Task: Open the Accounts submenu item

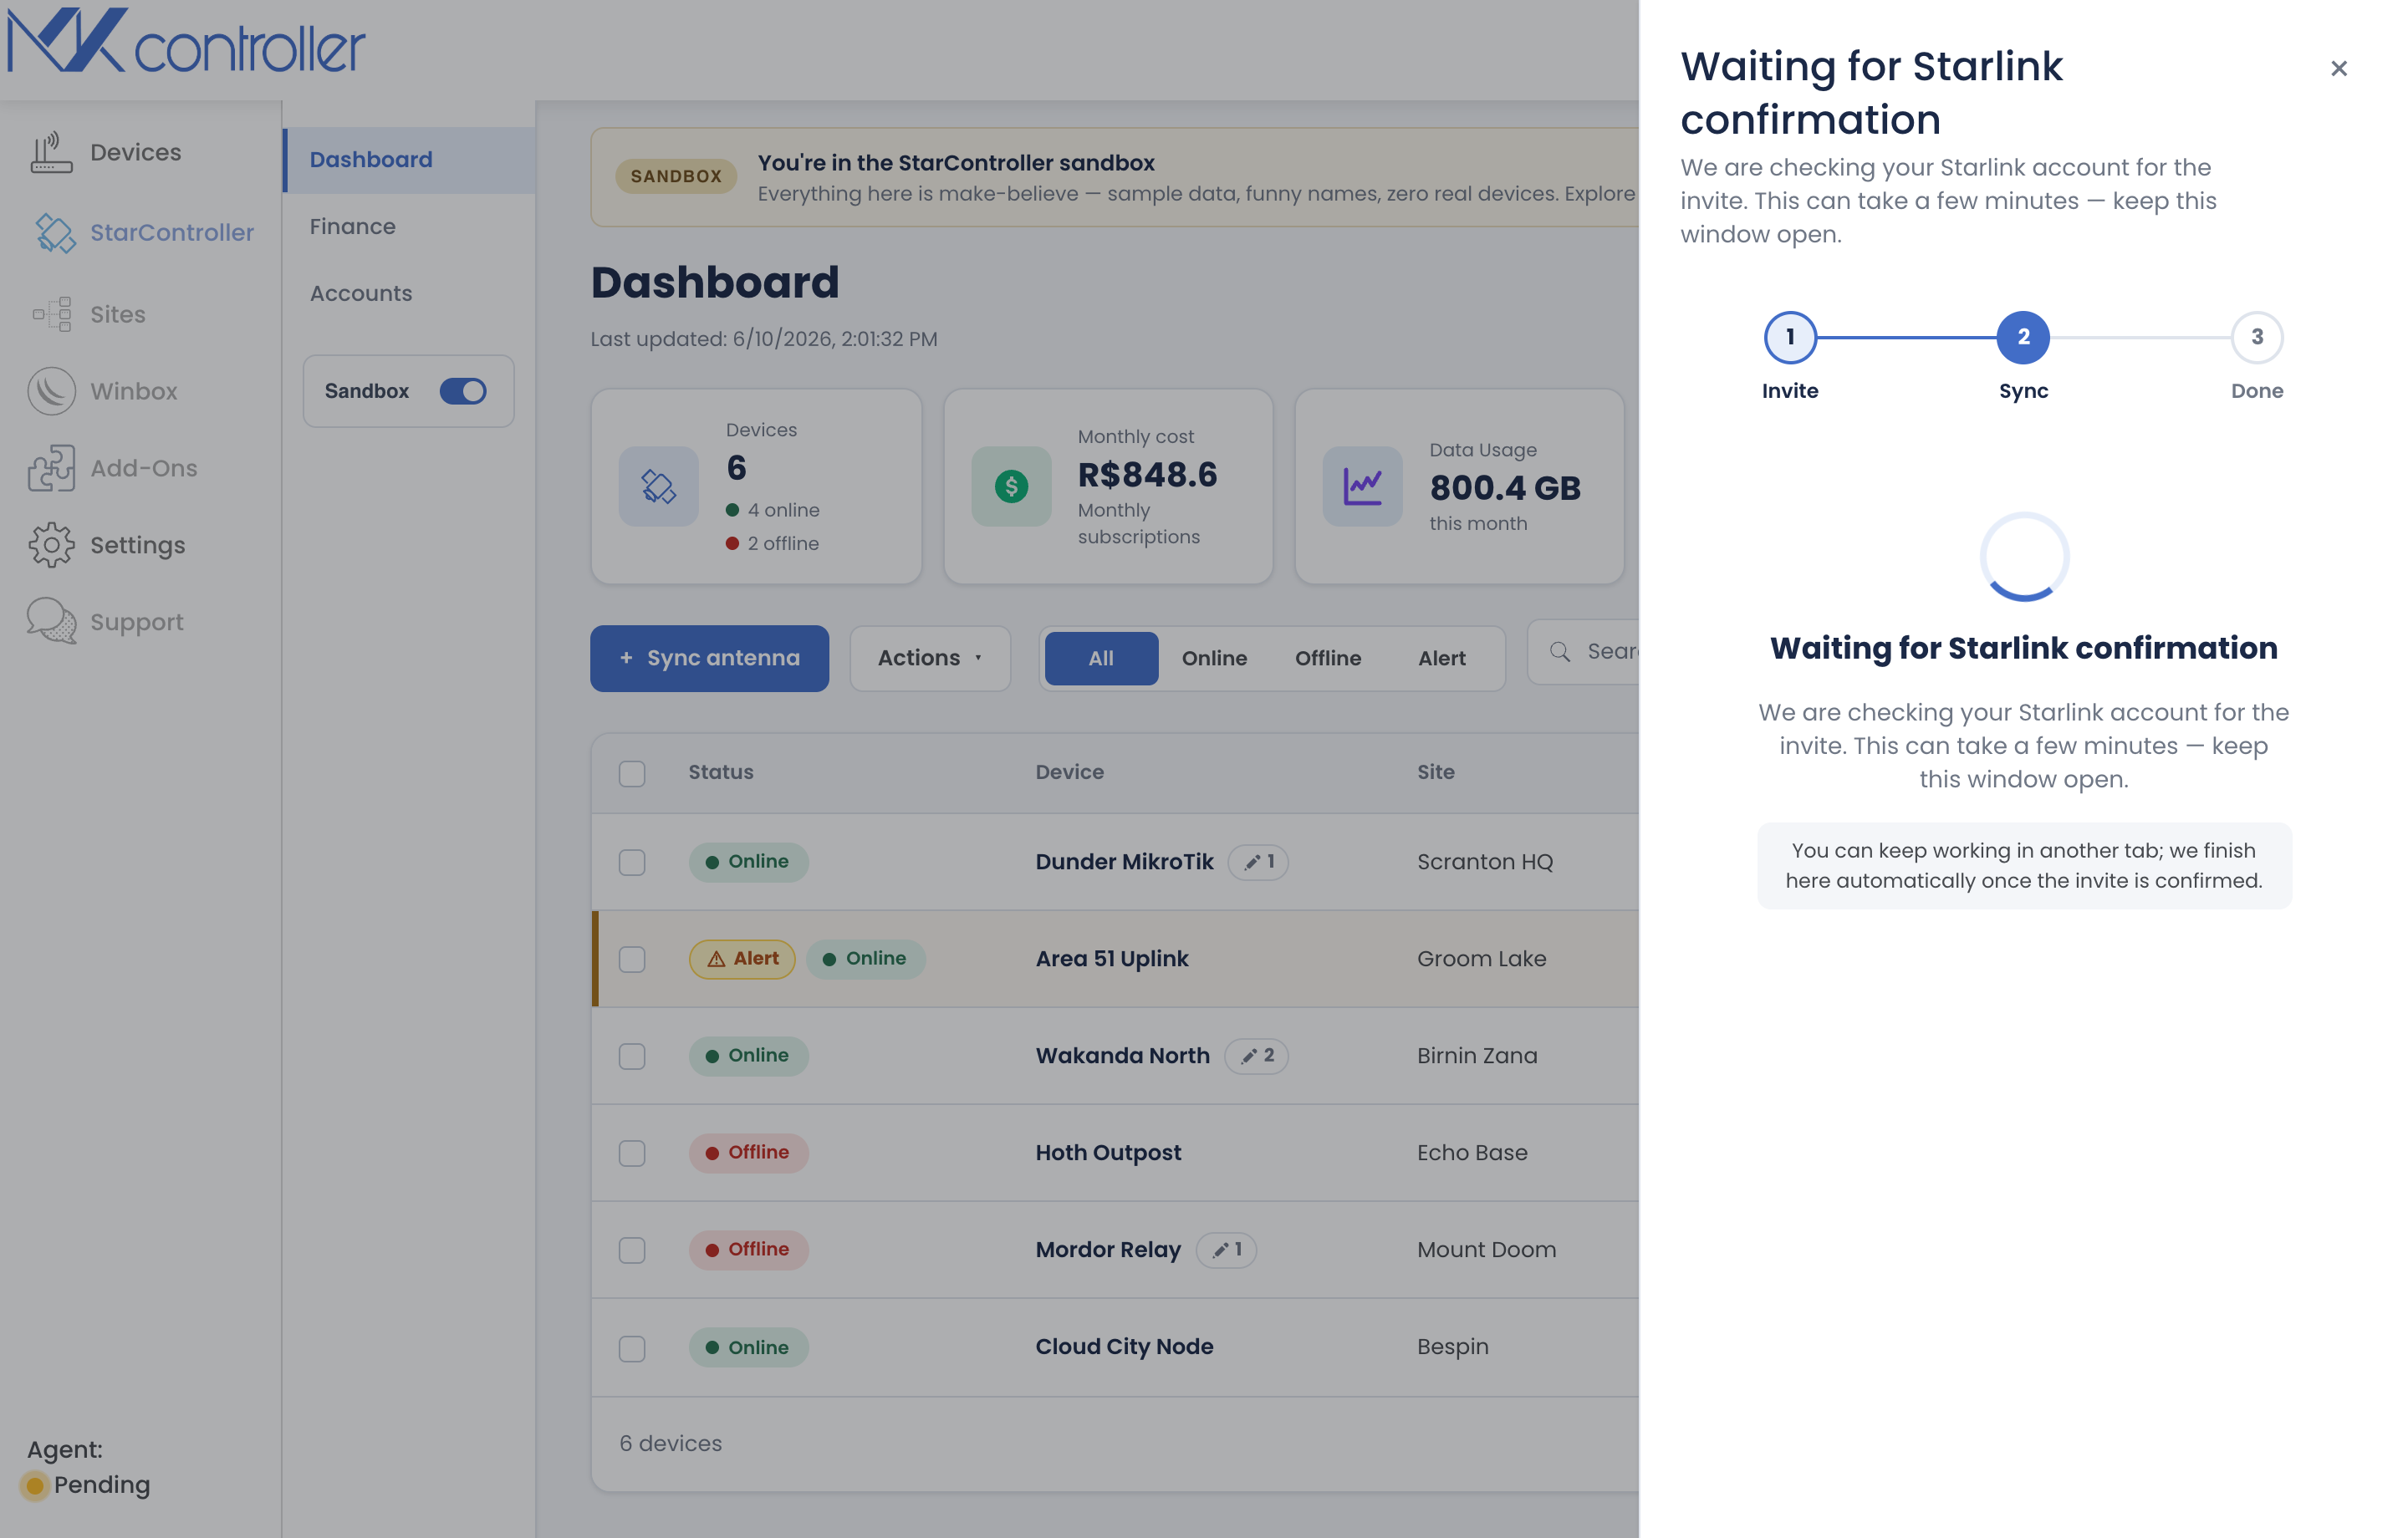Action: pyautogui.click(x=410, y=293)
